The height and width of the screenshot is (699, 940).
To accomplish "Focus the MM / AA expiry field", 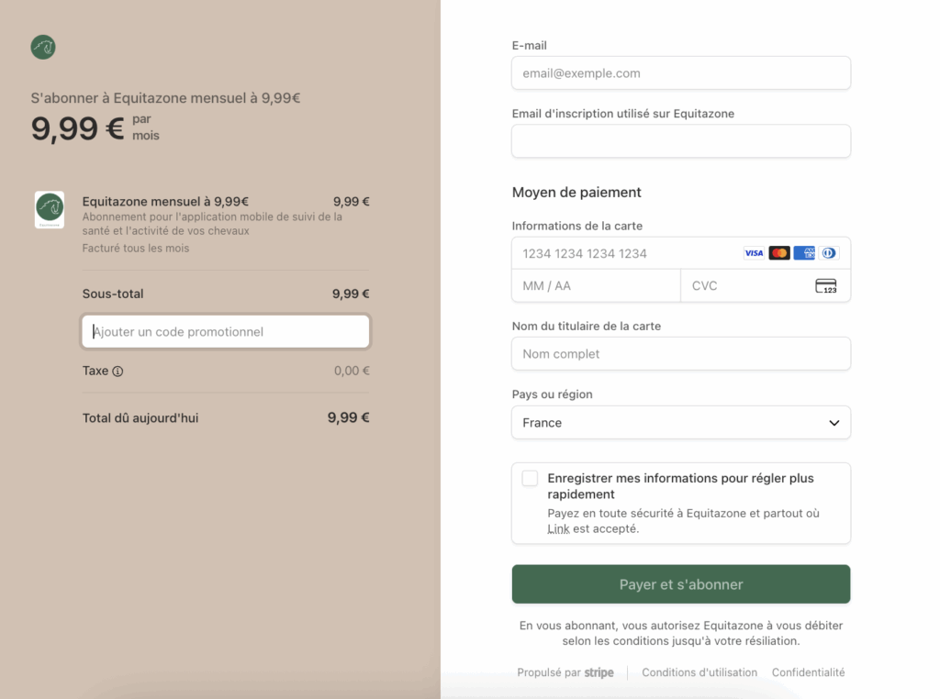I will (597, 285).
